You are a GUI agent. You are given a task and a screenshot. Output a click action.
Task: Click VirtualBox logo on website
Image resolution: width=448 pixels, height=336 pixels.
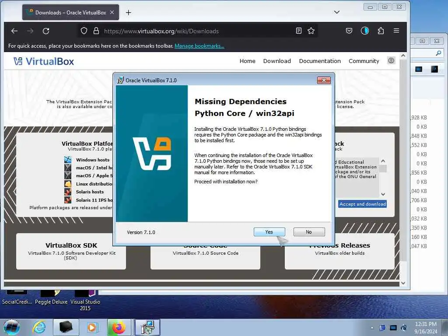pos(44,61)
